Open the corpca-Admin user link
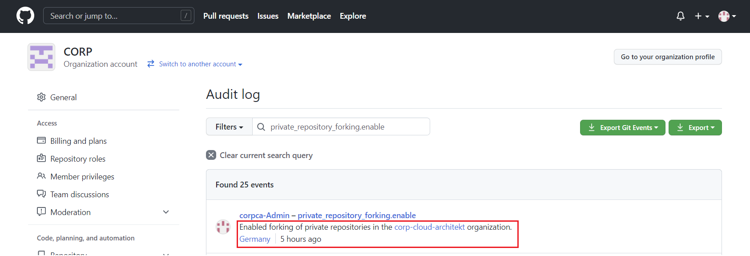750x256 pixels. 264,215
